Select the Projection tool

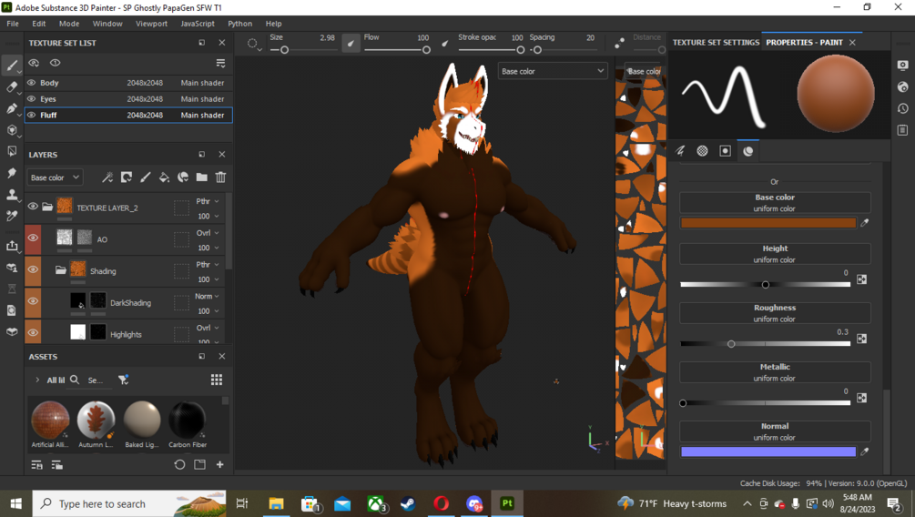12,108
